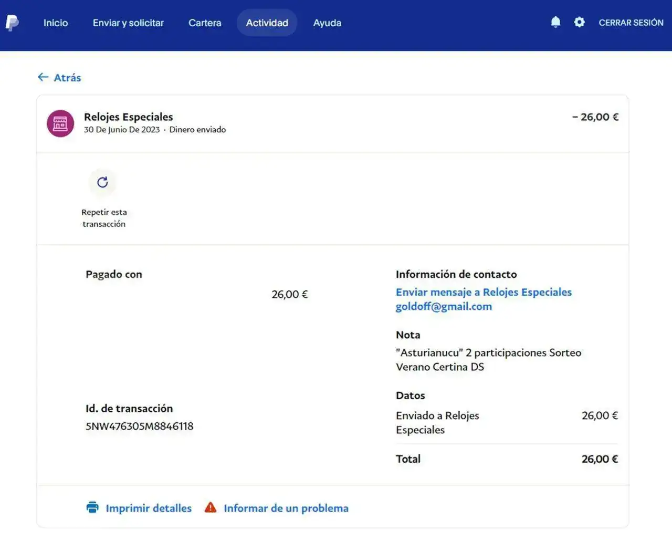Click the Dinero enviado status text
Image resolution: width=672 pixels, height=541 pixels.
pyautogui.click(x=197, y=130)
